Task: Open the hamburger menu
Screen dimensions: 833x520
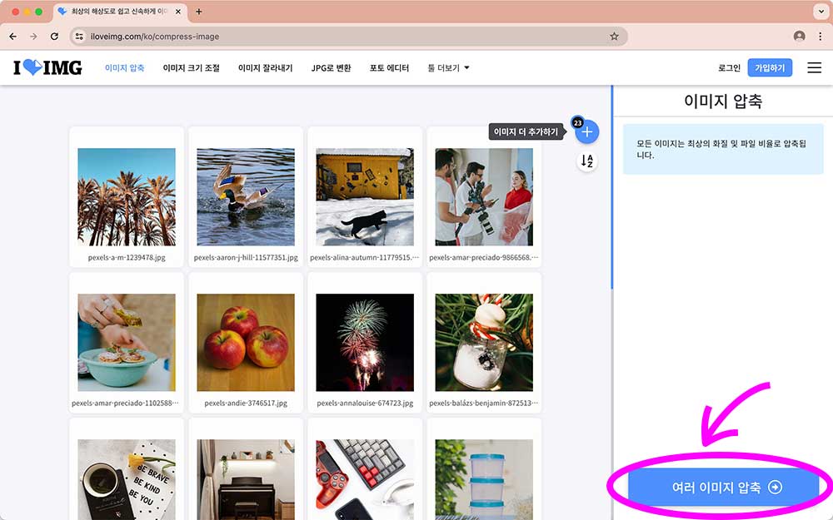Action: tap(814, 67)
